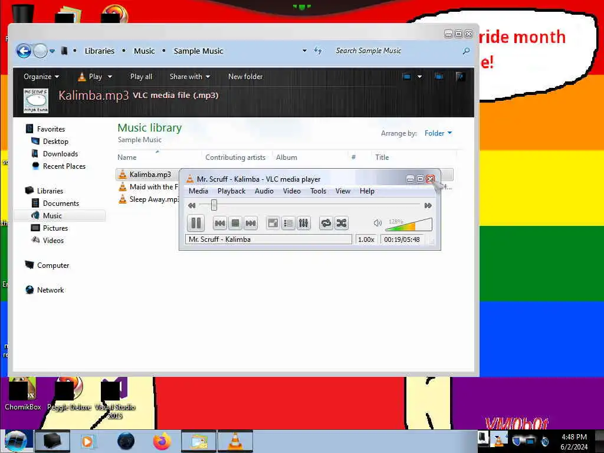This screenshot has width=604, height=453.
Task: Click Favorites in navigation pane
Action: tap(51, 129)
